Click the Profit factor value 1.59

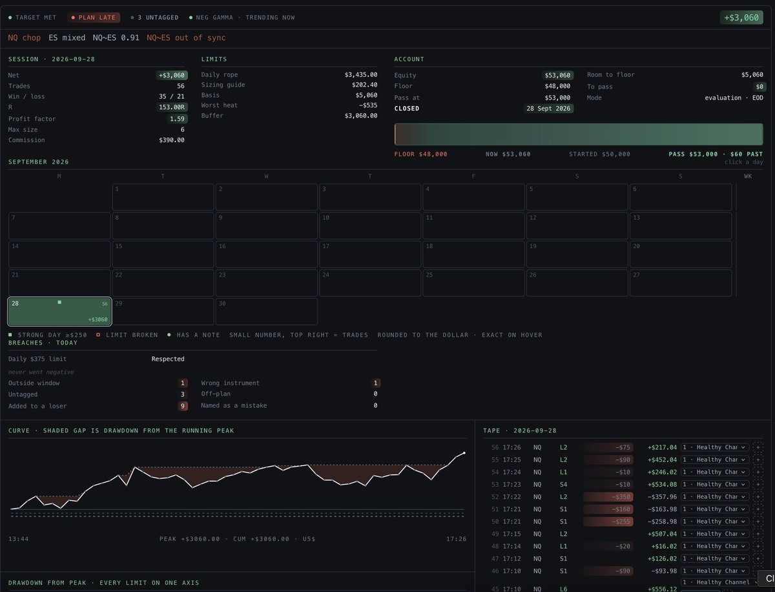click(x=177, y=119)
